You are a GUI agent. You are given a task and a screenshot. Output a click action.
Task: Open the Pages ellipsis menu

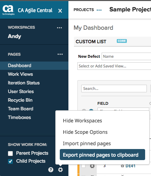click(x=60, y=54)
